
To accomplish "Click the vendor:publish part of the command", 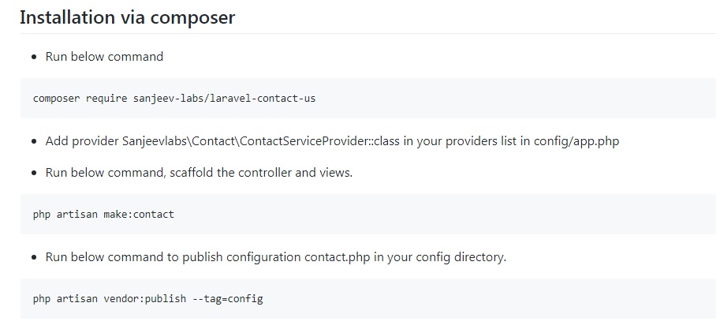I will [144, 299].
